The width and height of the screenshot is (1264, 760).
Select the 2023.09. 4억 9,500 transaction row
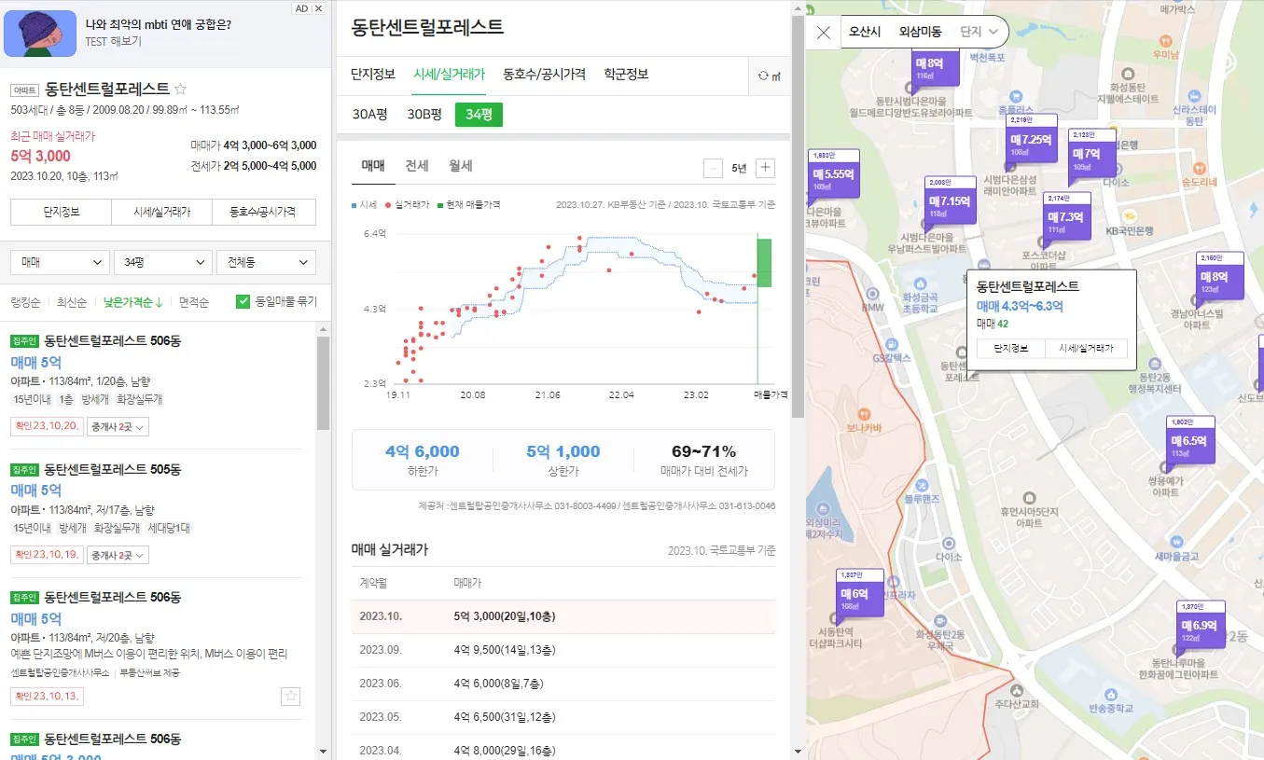click(x=563, y=650)
